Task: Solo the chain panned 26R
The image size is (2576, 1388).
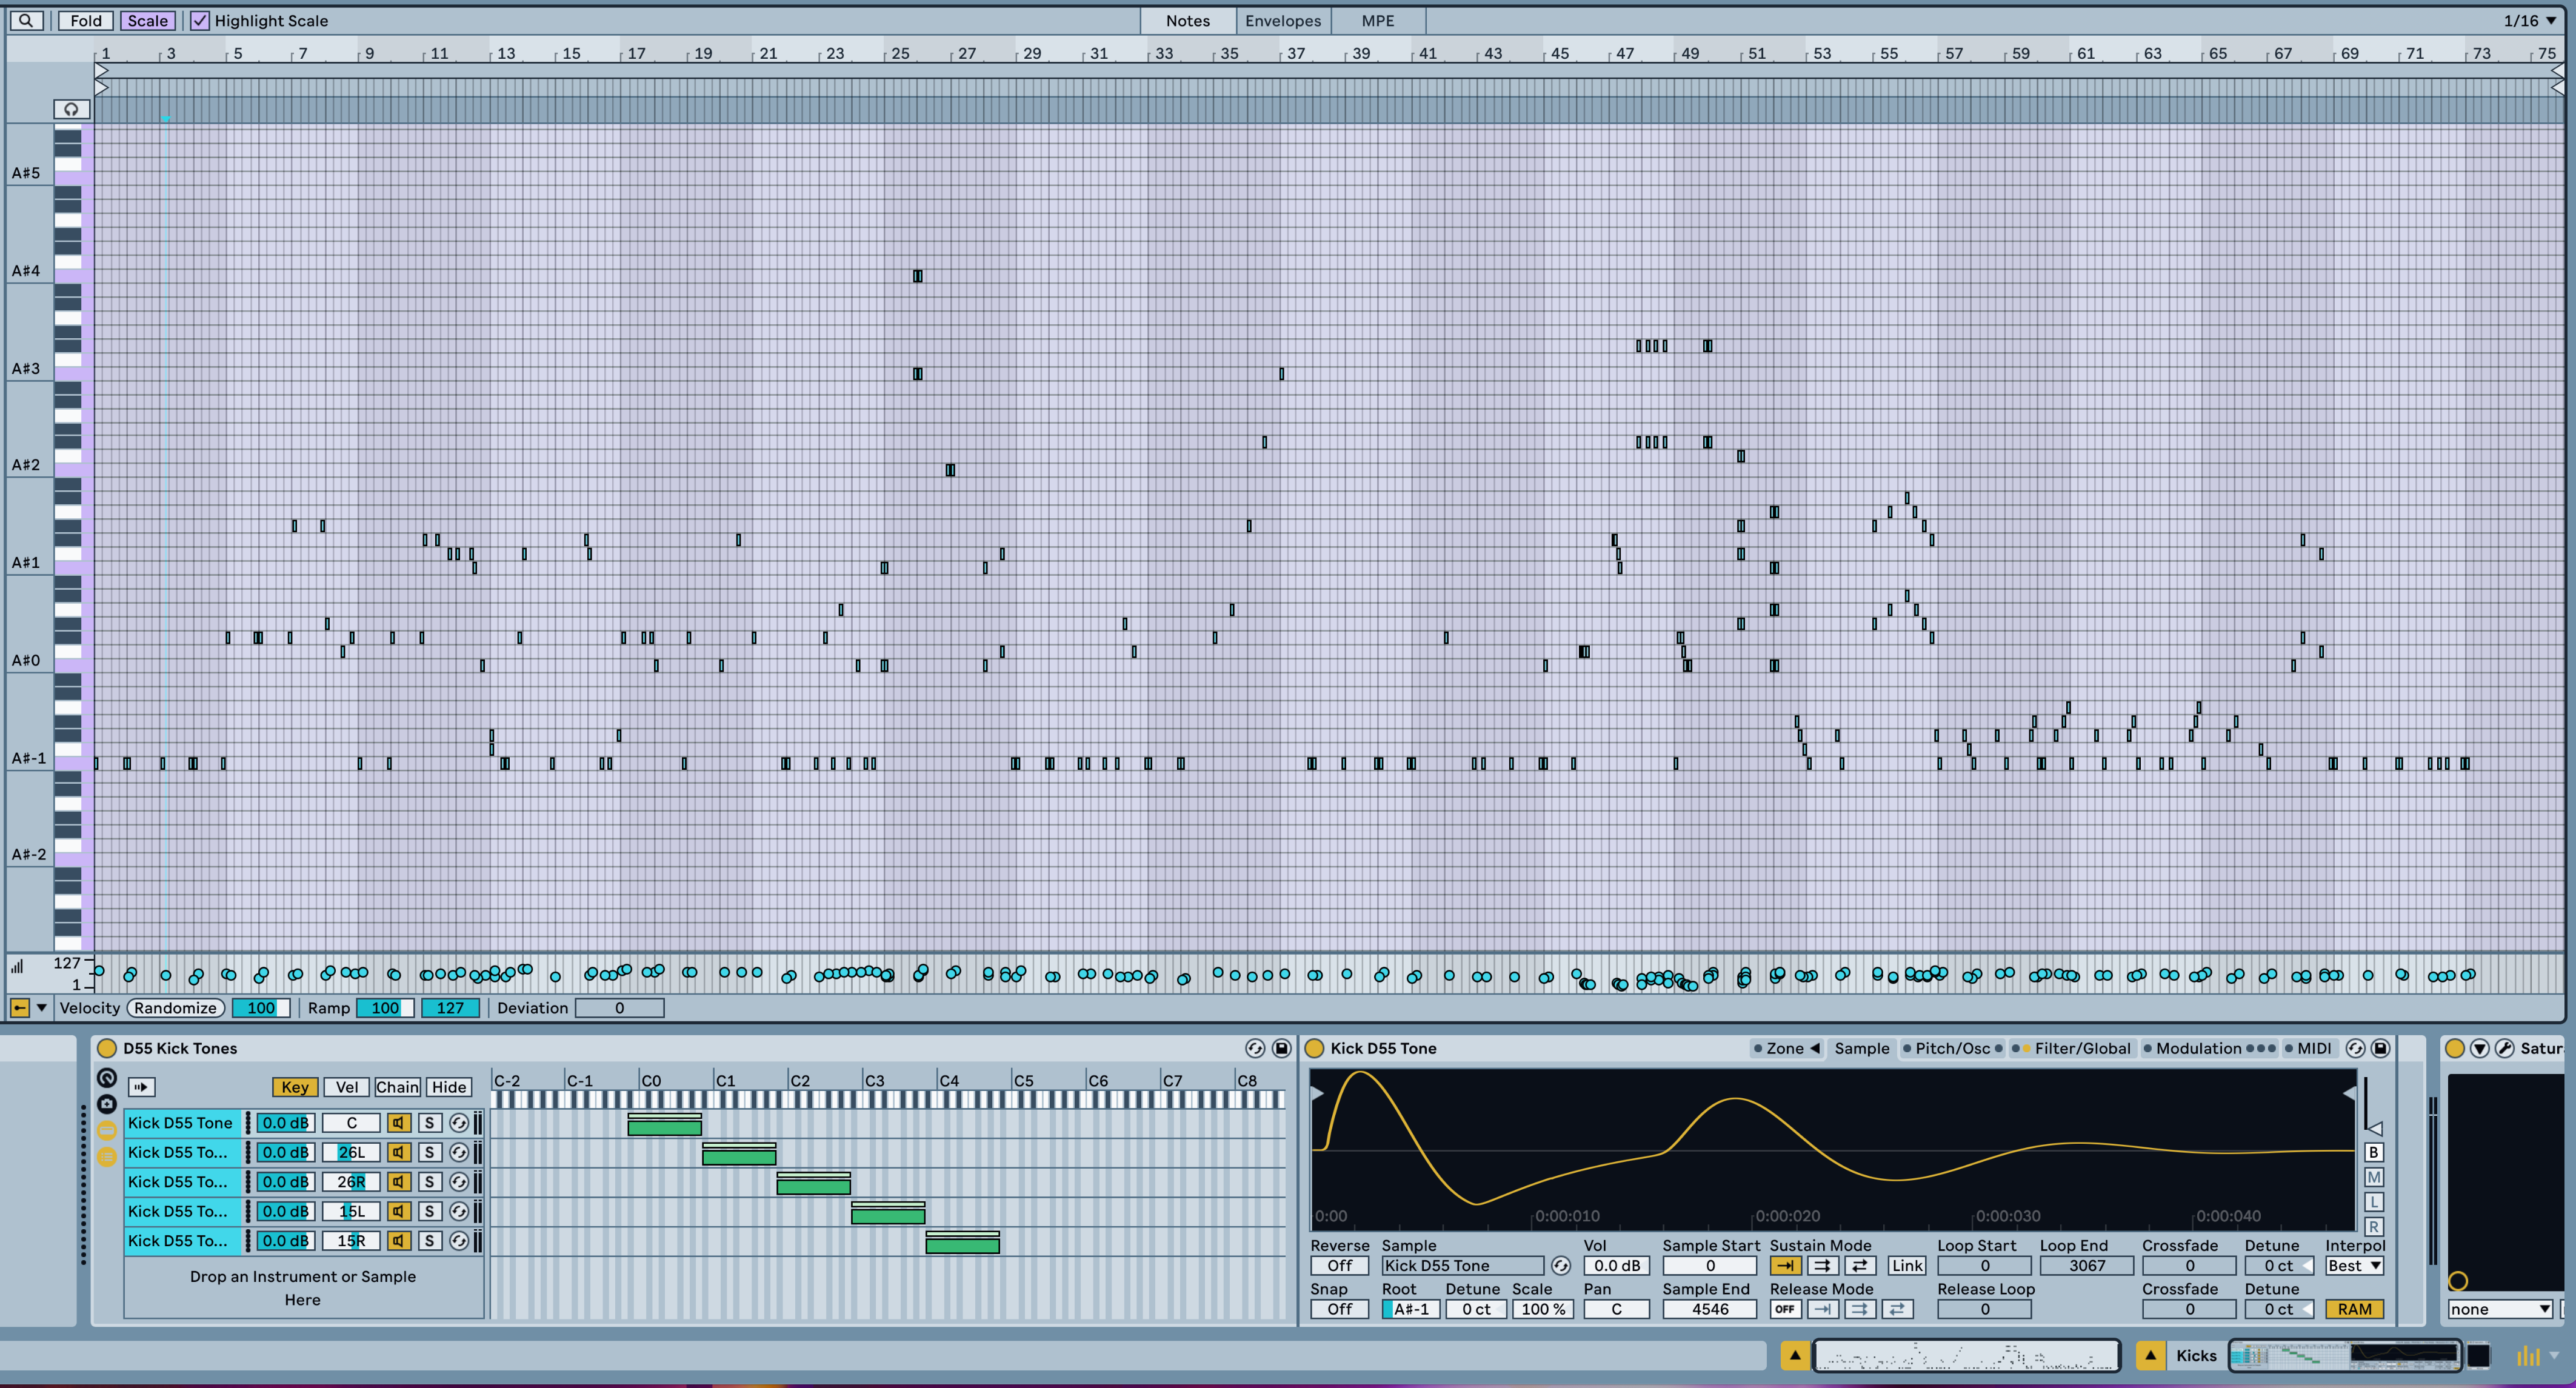Action: (429, 1182)
